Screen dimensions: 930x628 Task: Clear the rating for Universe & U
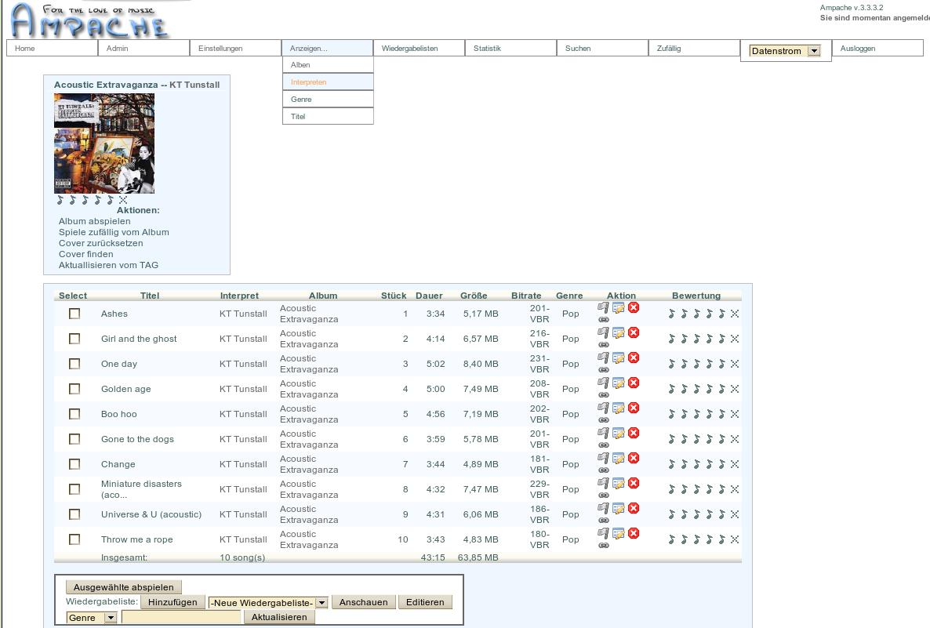(735, 514)
